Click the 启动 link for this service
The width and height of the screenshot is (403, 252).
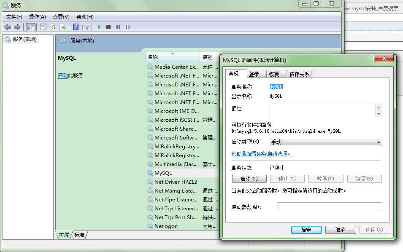[63, 75]
